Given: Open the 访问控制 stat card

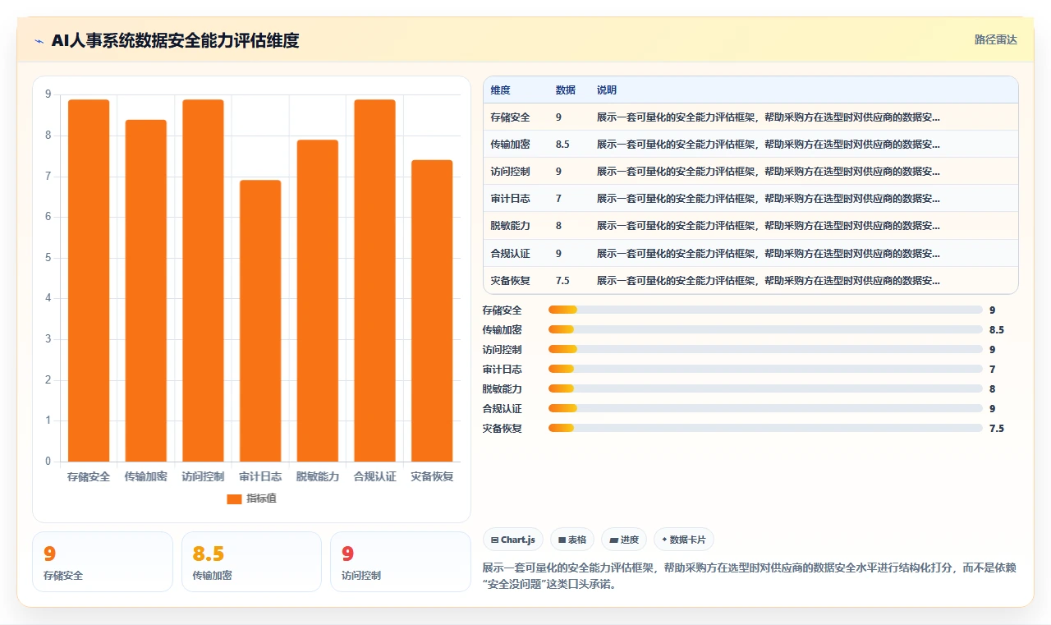Looking at the screenshot, I should click(x=401, y=562).
